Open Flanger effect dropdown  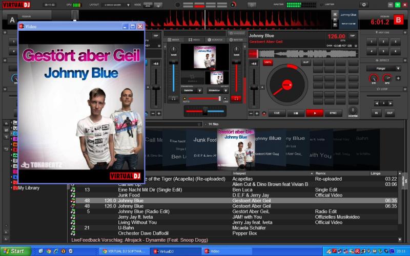(x=383, y=69)
